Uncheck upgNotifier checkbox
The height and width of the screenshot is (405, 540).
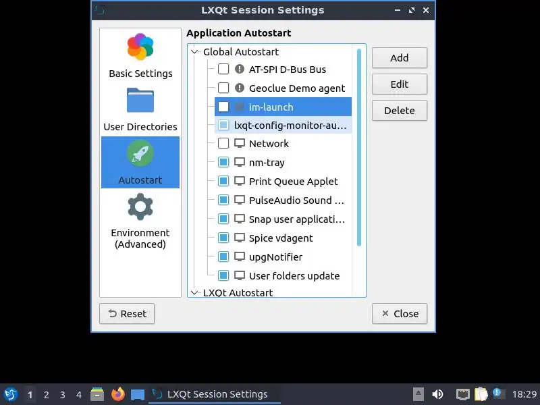tap(223, 256)
